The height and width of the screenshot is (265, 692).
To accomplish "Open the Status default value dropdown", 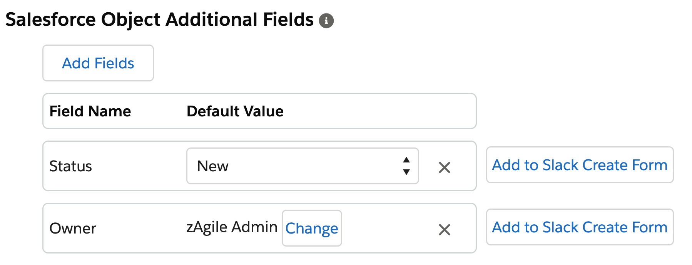I will click(x=302, y=166).
